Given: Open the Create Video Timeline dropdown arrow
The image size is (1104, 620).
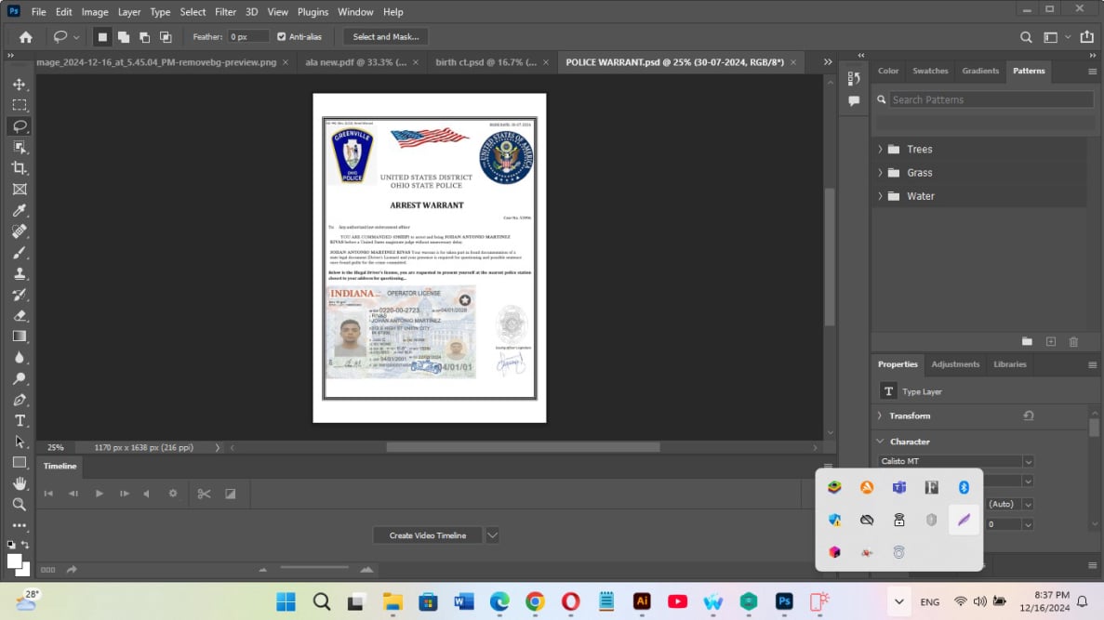Looking at the screenshot, I should point(492,535).
